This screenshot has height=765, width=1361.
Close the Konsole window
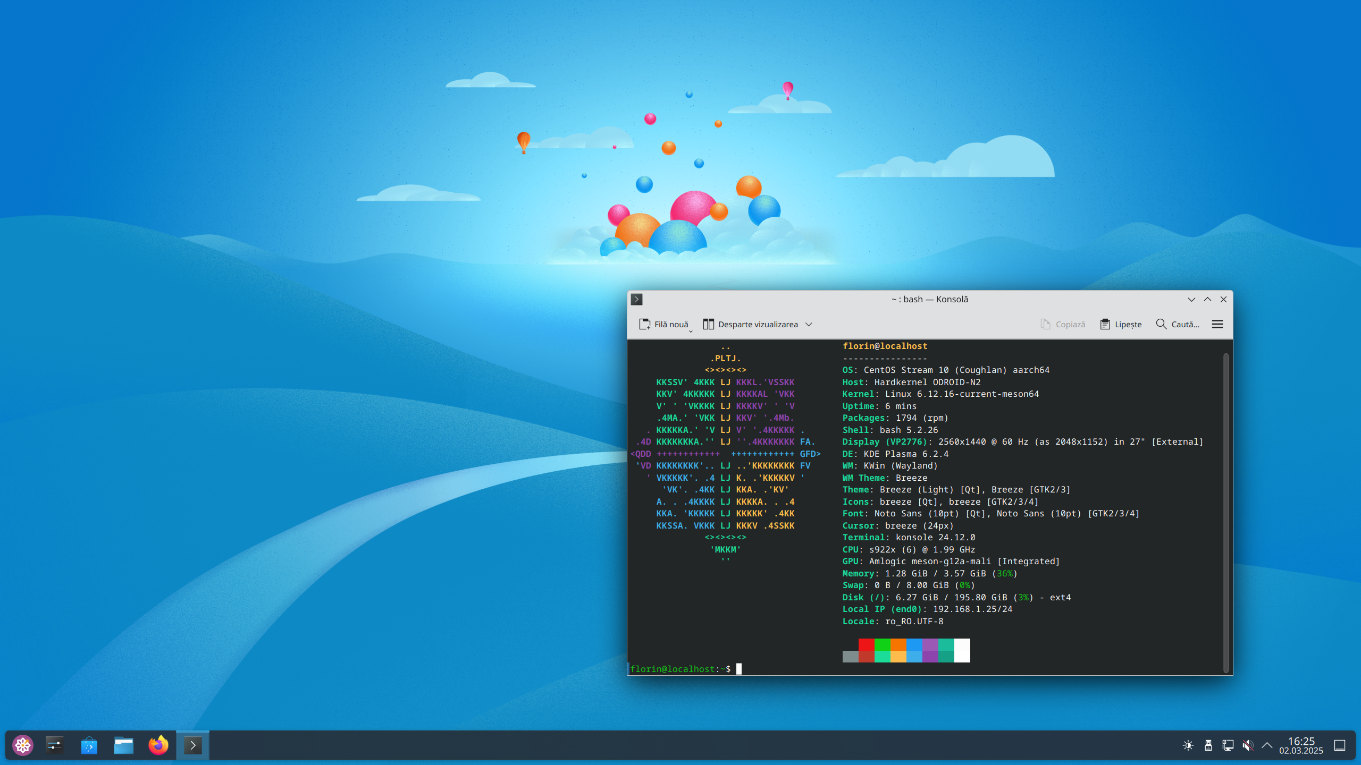coord(1223,300)
